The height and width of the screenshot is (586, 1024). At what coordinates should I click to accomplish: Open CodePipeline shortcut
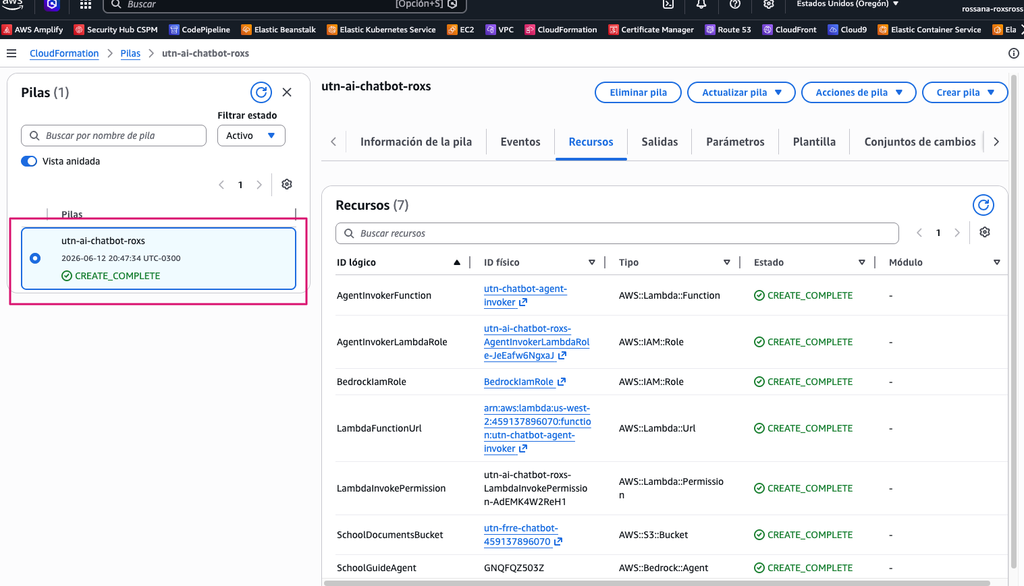[200, 30]
